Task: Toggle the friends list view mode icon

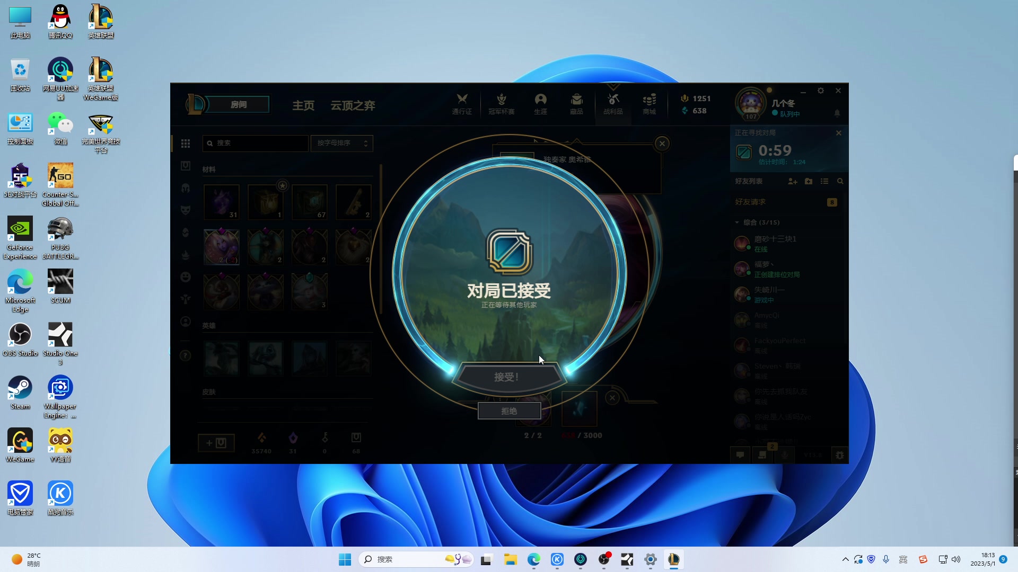Action: [824, 181]
